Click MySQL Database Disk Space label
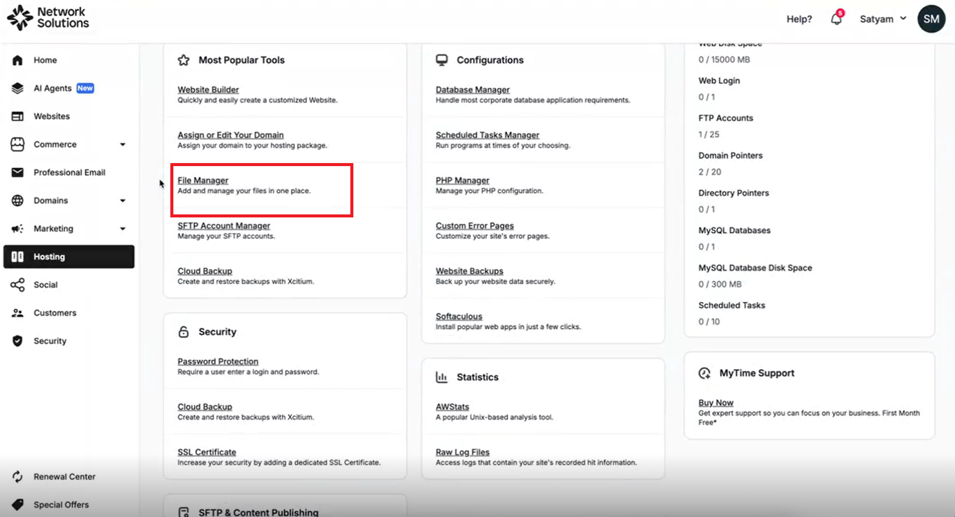The height and width of the screenshot is (517, 955). click(x=755, y=268)
